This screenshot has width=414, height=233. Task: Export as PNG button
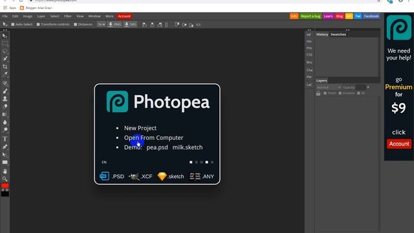[x=114, y=25]
